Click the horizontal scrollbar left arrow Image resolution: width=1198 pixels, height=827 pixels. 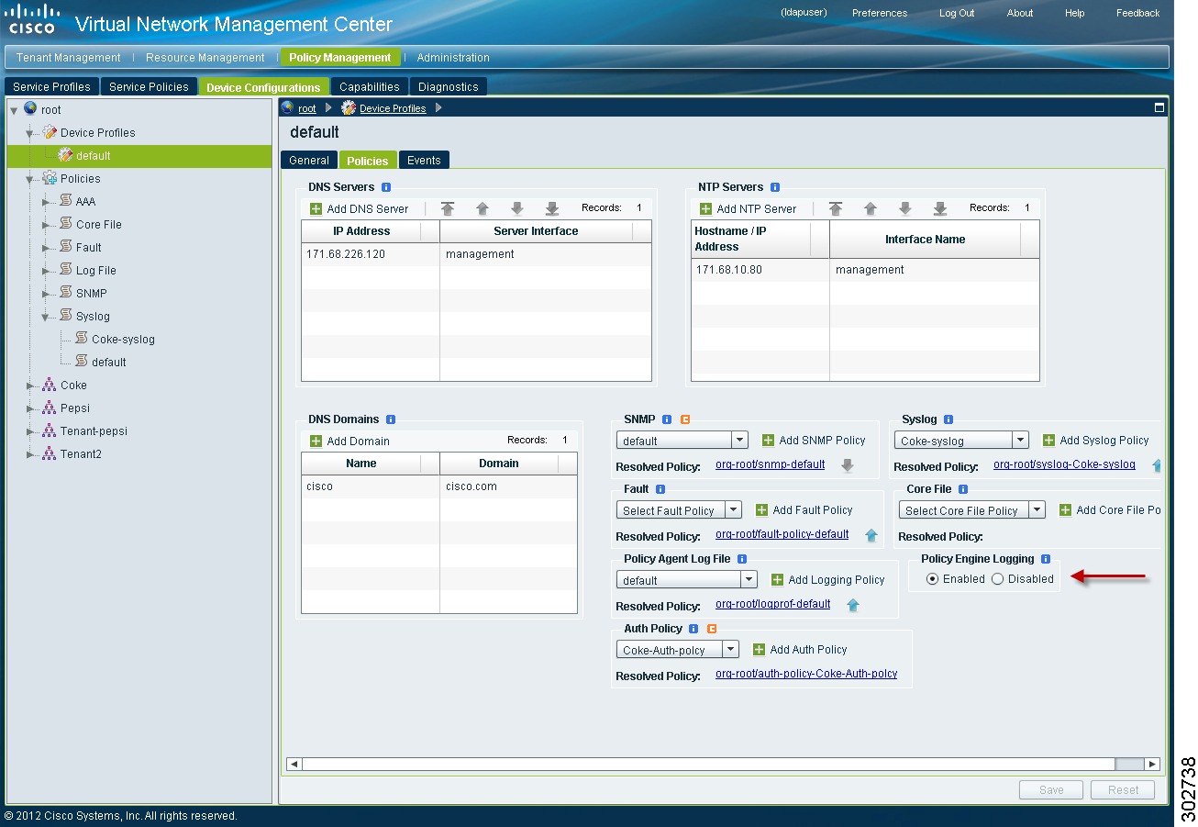[294, 764]
